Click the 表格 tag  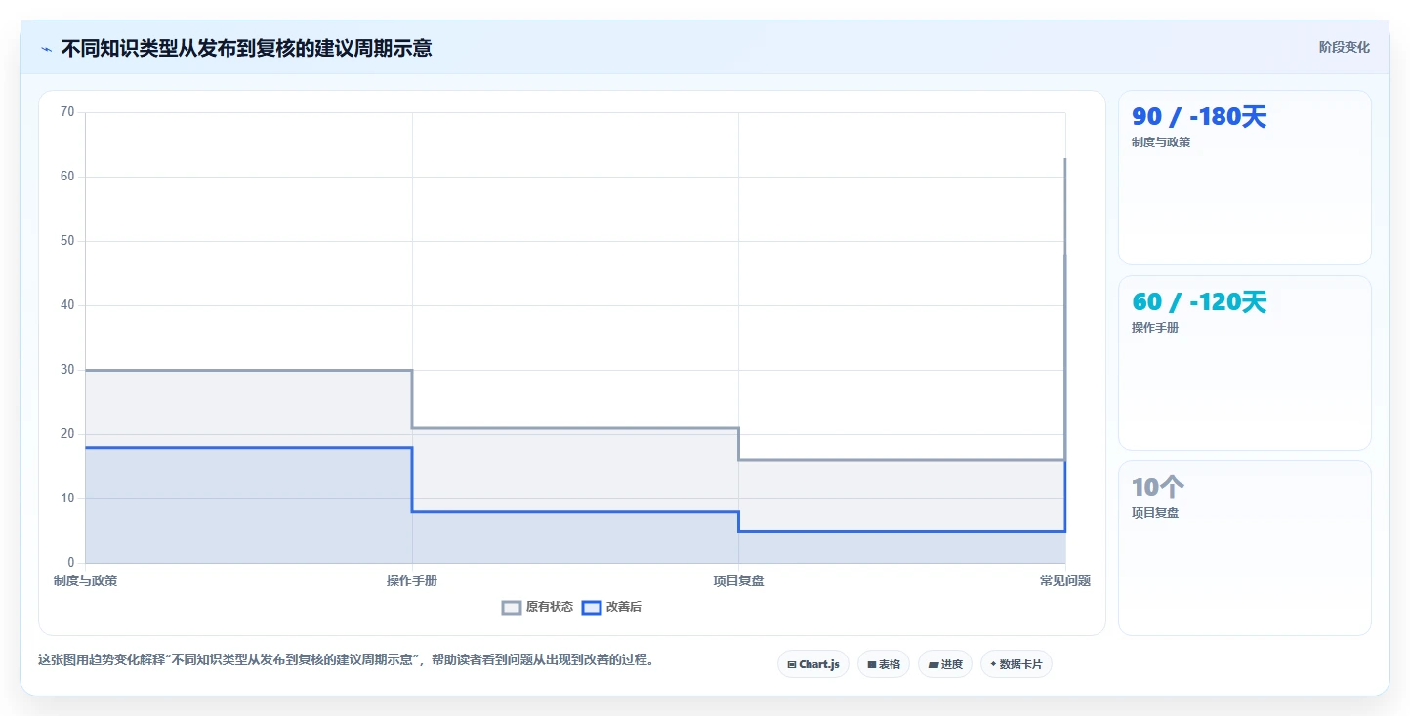coord(884,664)
